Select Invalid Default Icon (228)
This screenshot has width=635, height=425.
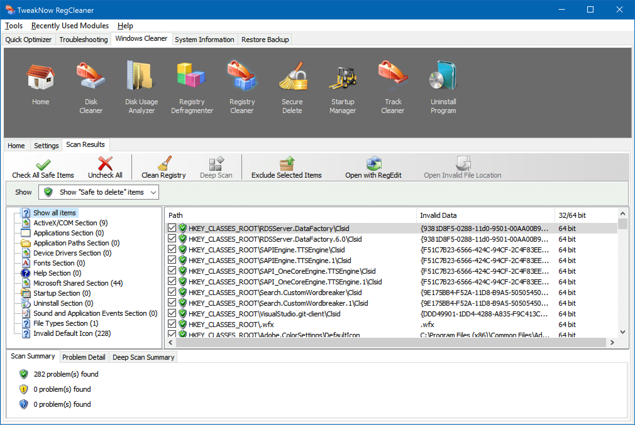coord(72,333)
